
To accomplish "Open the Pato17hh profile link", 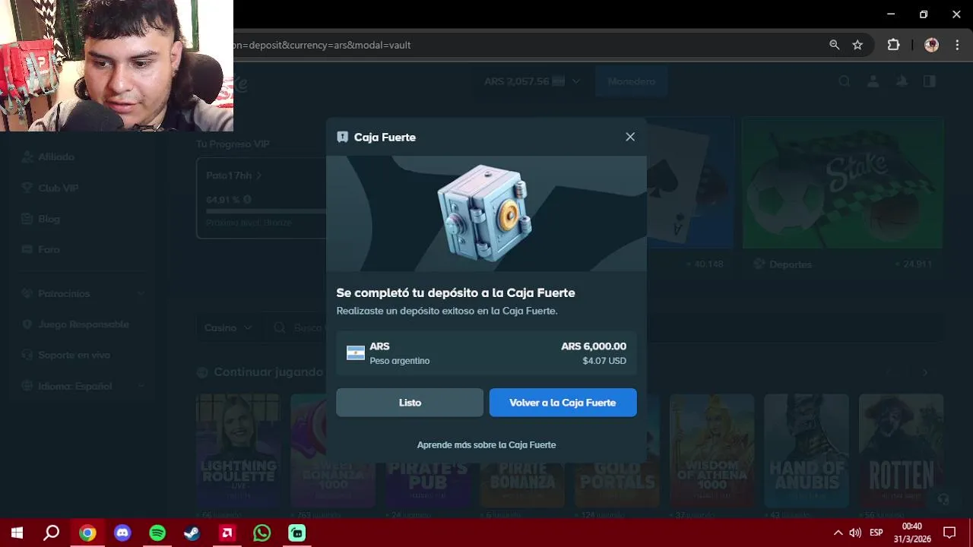I will pyautogui.click(x=233, y=175).
